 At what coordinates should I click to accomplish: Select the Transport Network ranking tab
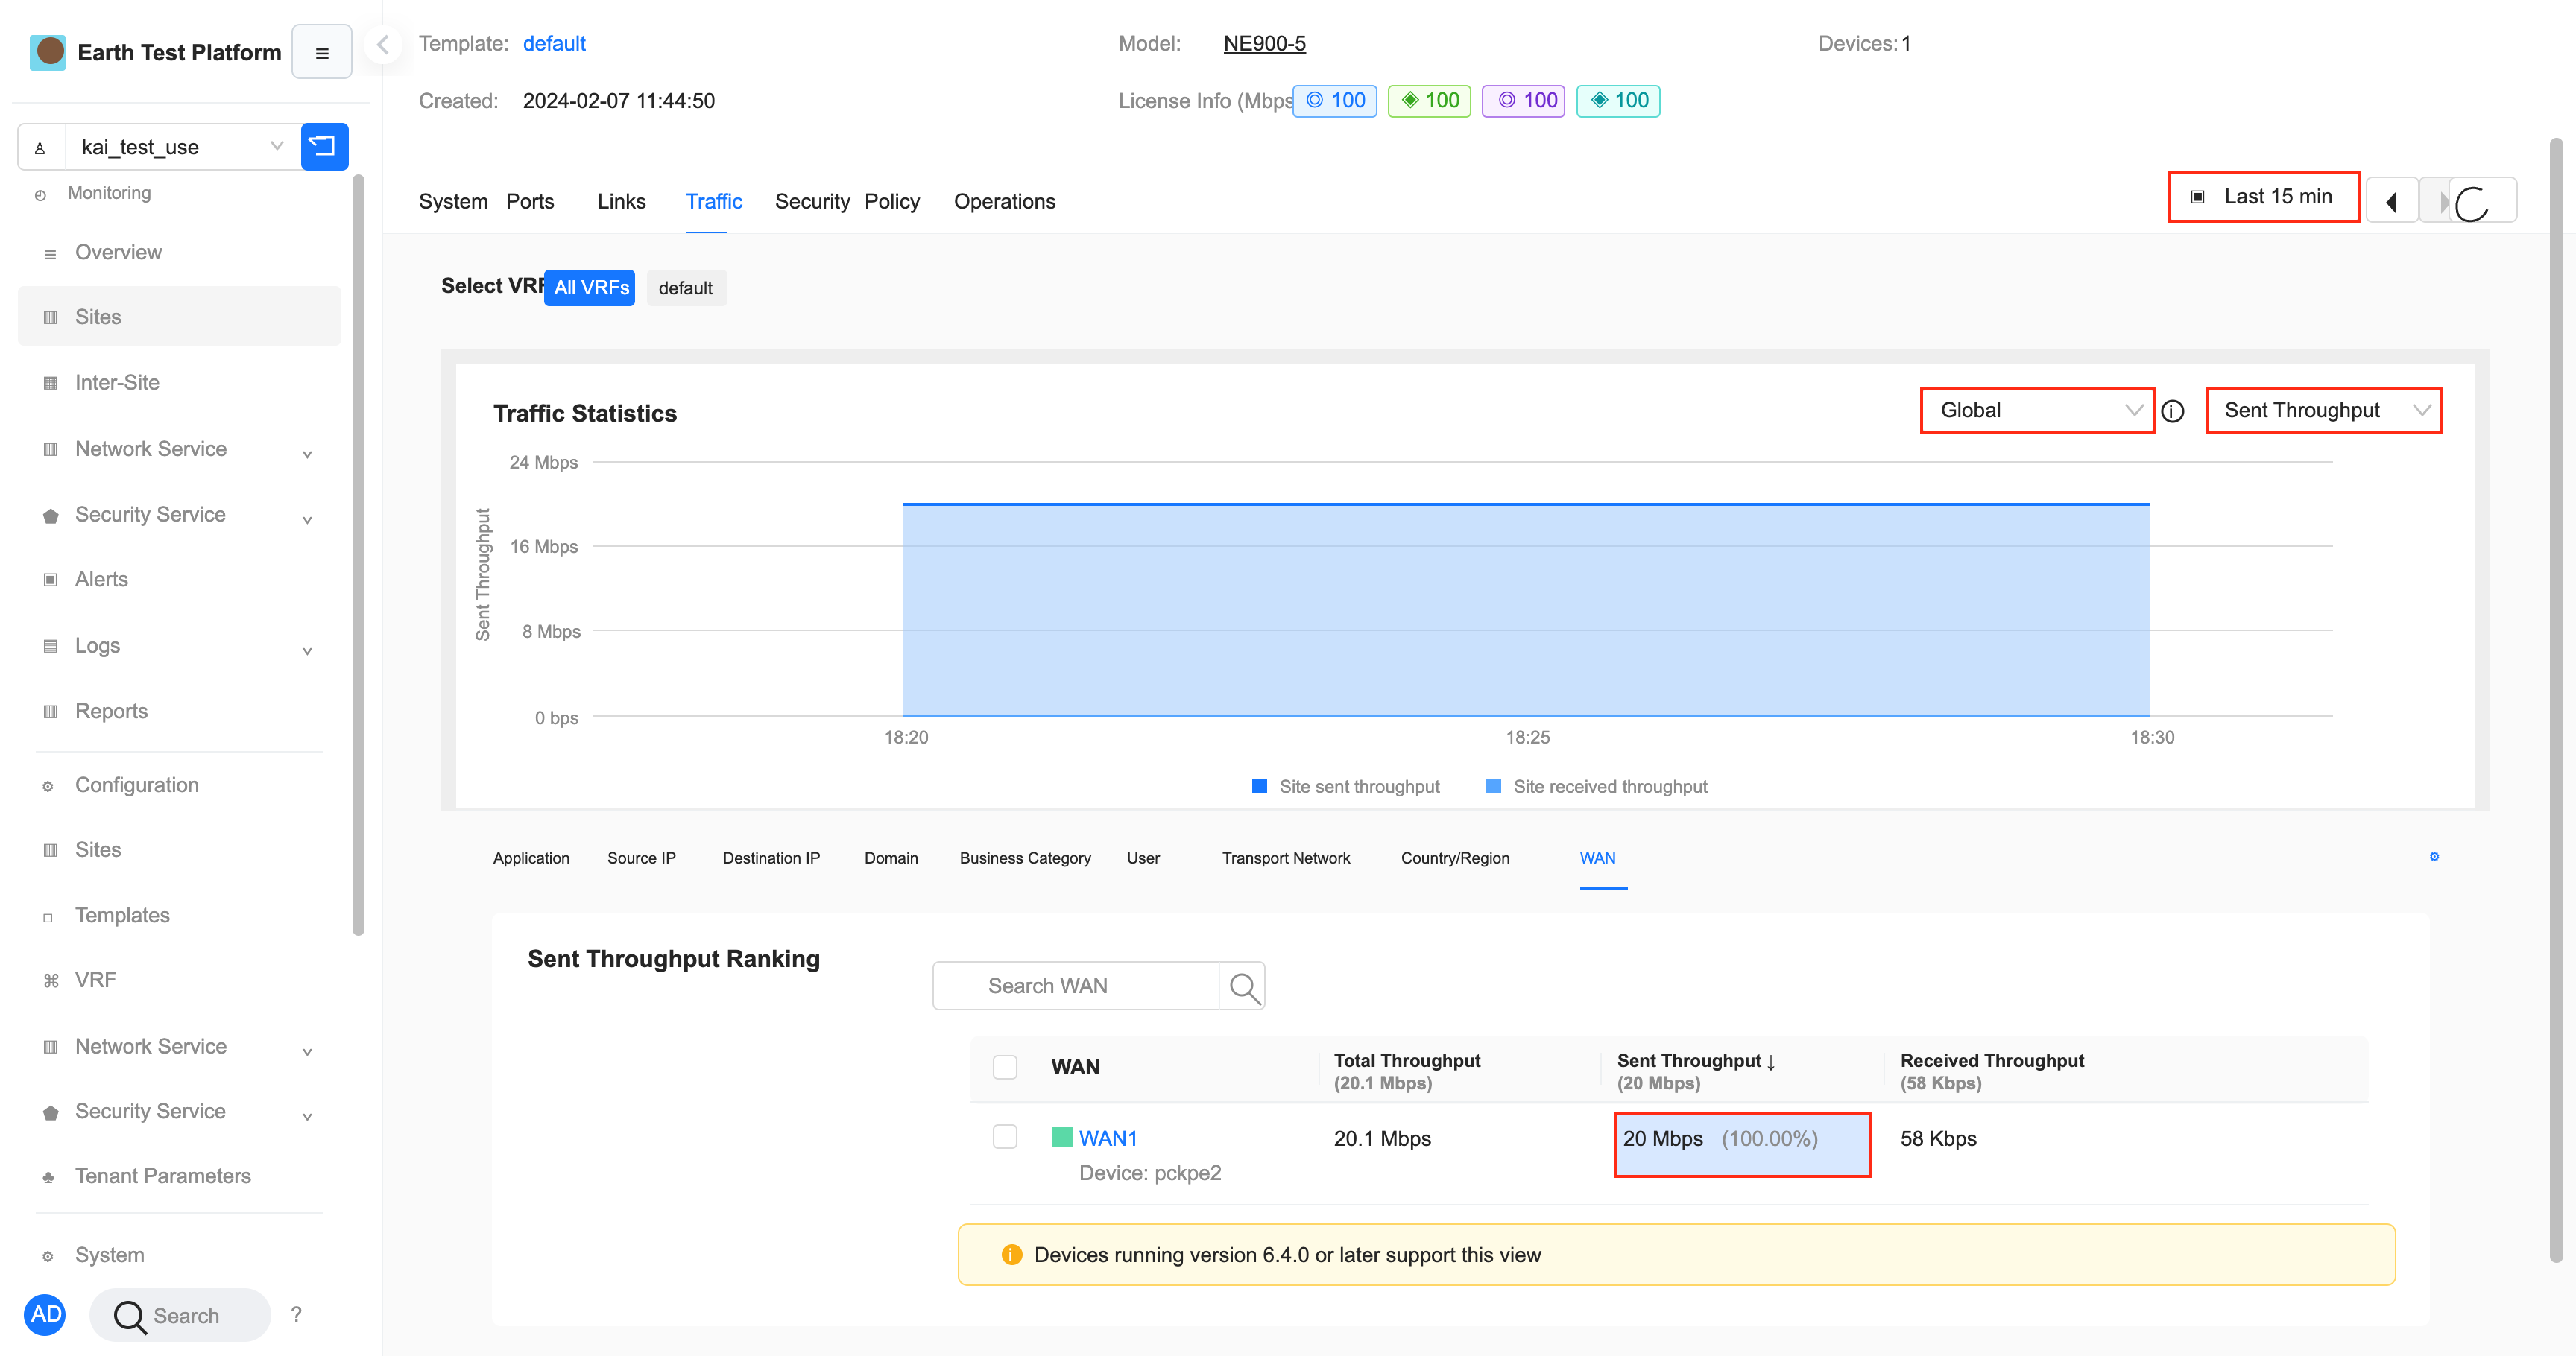click(x=1286, y=858)
